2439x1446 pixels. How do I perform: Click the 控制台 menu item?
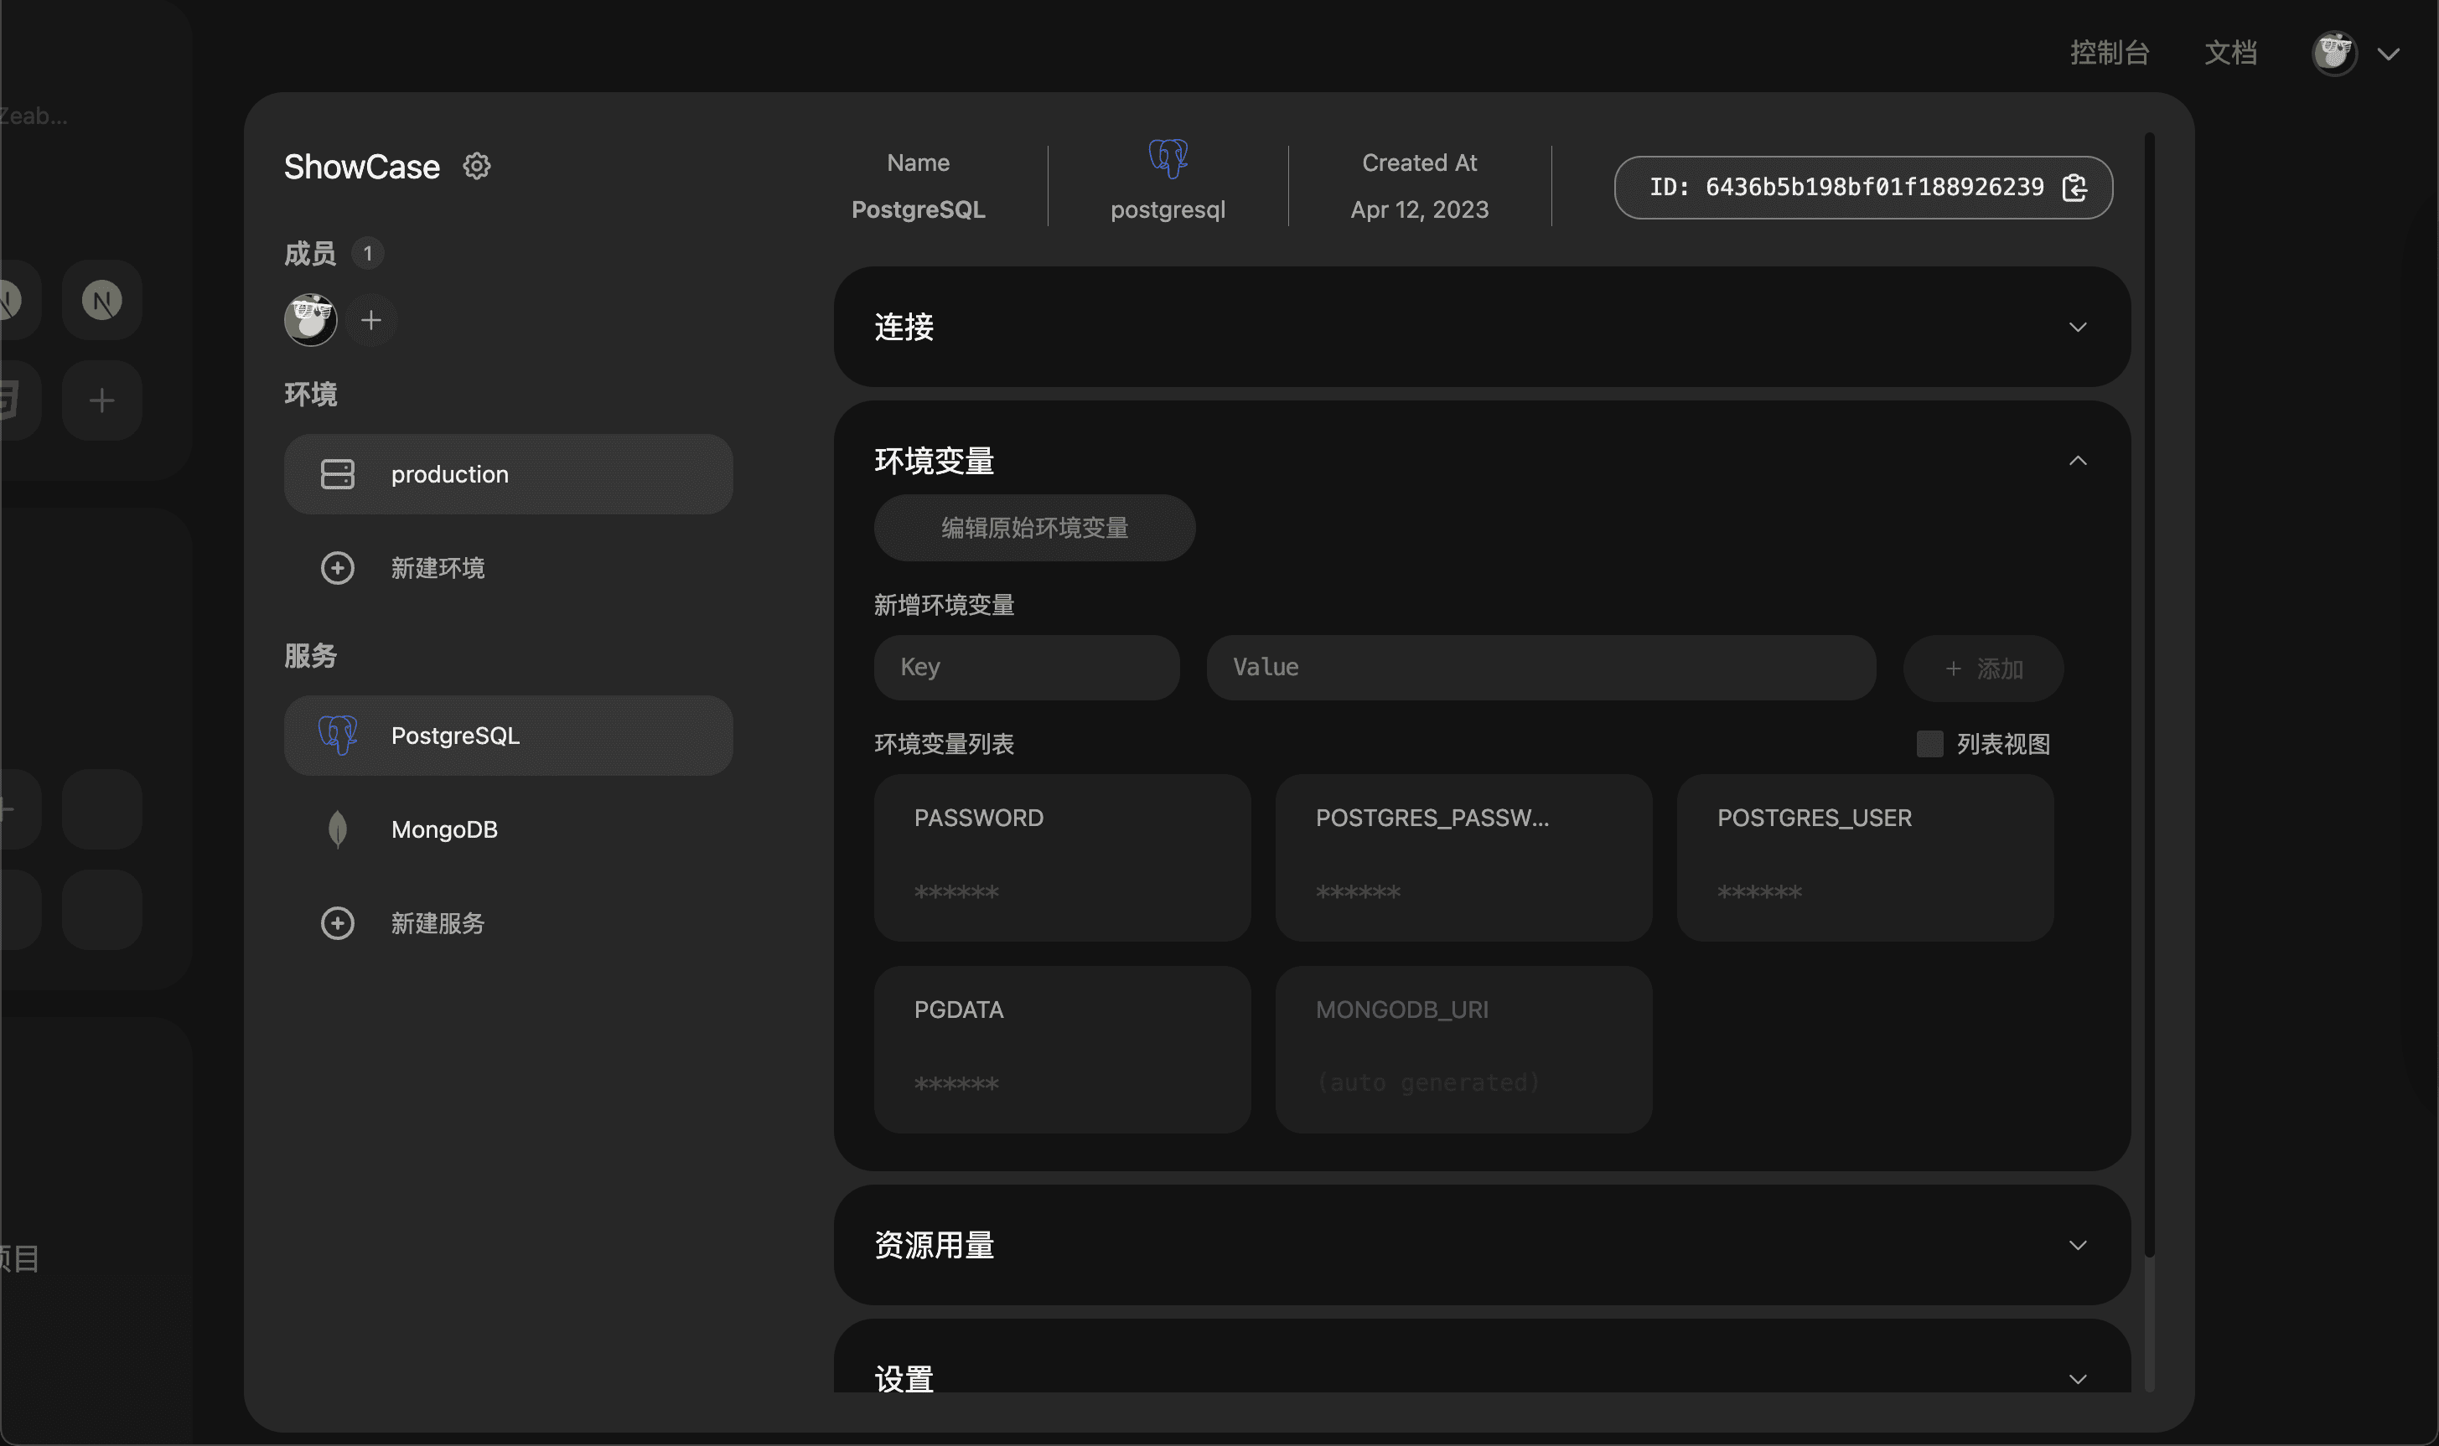(x=2109, y=52)
